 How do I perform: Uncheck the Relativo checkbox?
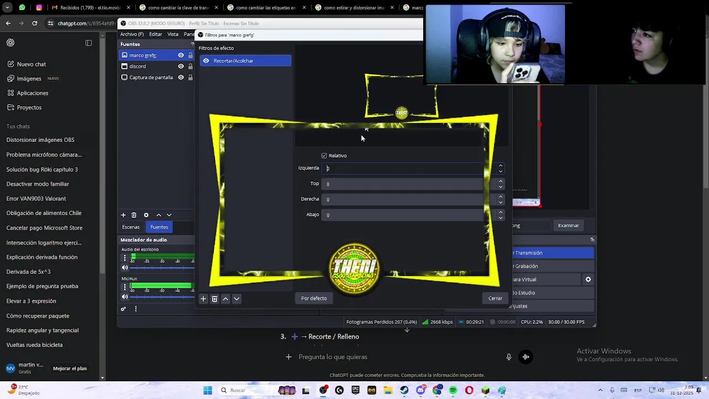324,156
